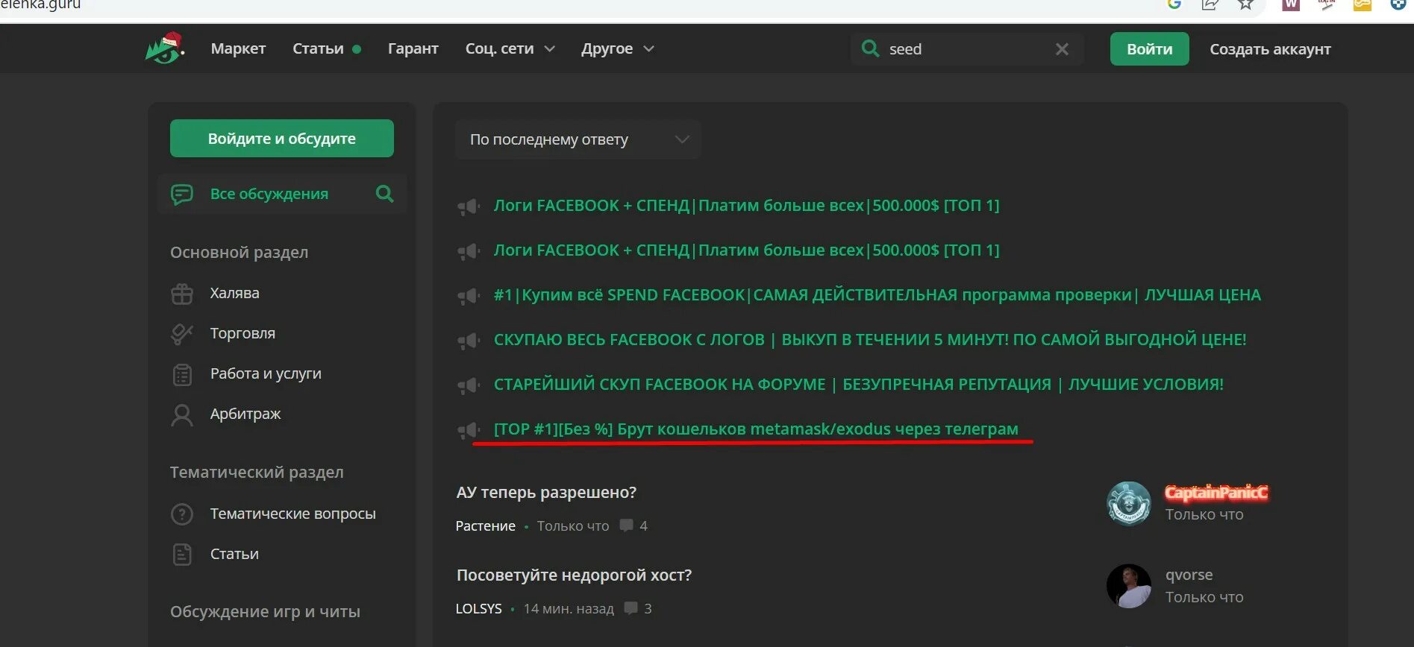The height and width of the screenshot is (647, 1414).
Task: Open СТАРЕЙШИЙ СКУП FACEBOOK НА ФОРУМЕ thread
Action: pyautogui.click(x=858, y=385)
